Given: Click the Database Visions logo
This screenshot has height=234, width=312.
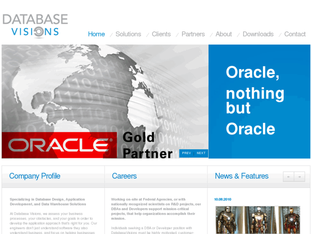Looking at the screenshot, I should tap(35, 26).
